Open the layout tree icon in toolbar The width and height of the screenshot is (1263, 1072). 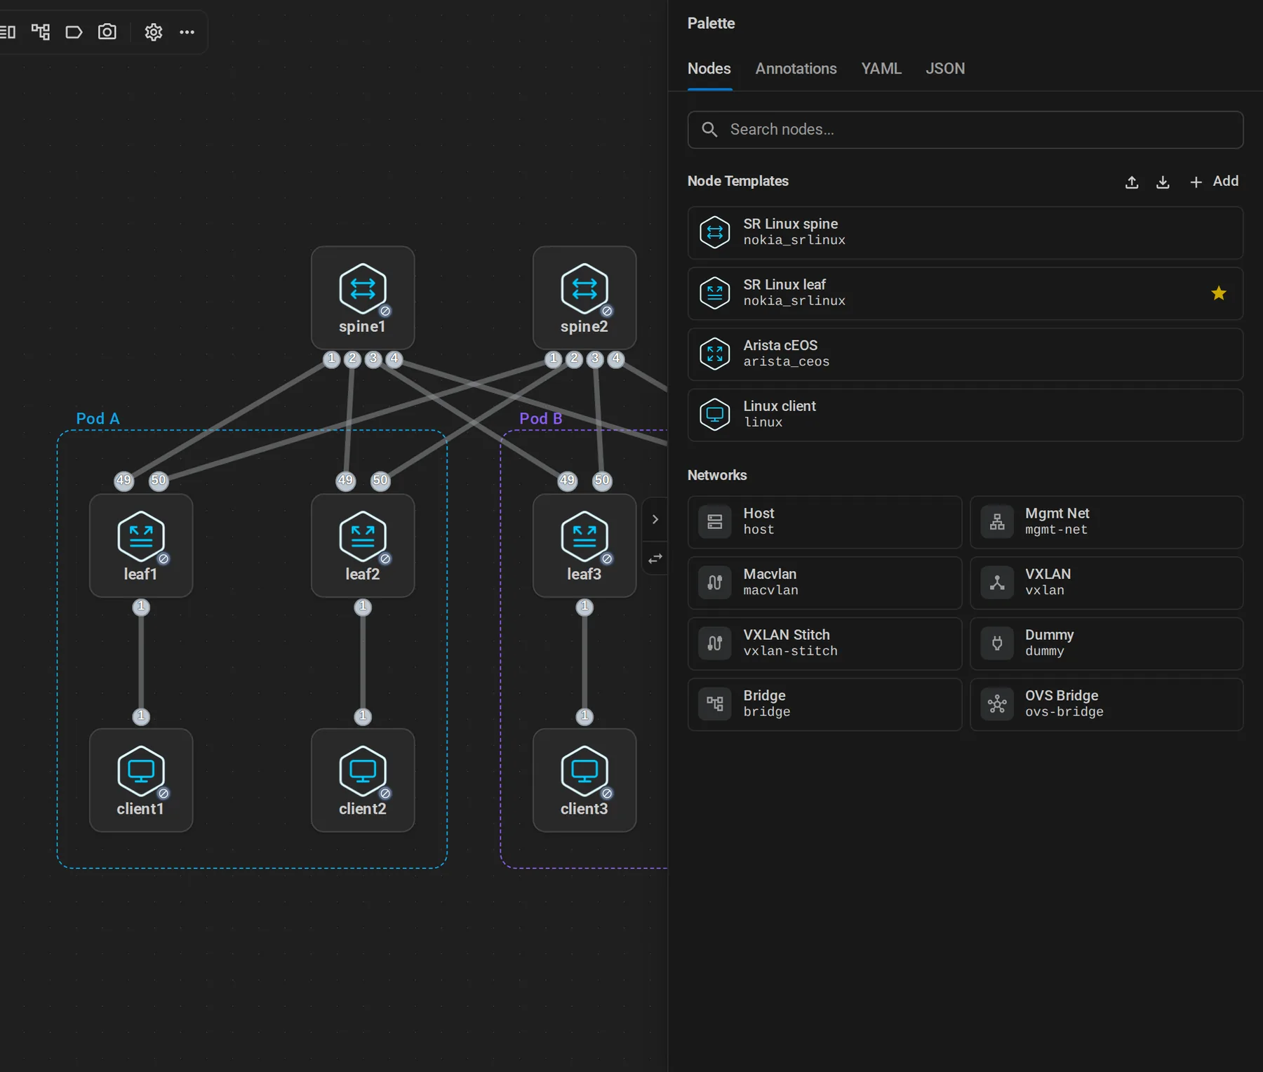coord(41,32)
